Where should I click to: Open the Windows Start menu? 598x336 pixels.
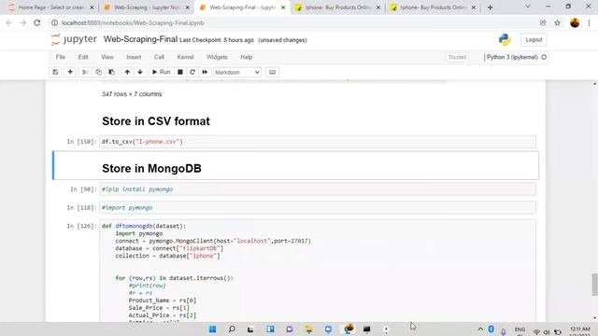click(x=212, y=329)
